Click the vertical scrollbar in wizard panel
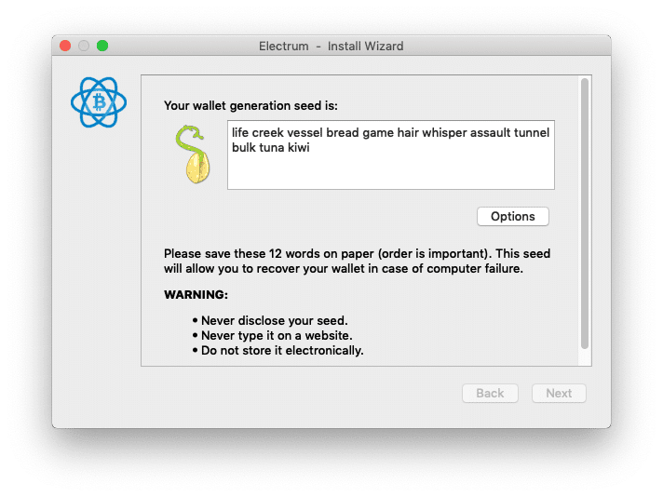Screen dimensions: 663x497 (x=585, y=213)
